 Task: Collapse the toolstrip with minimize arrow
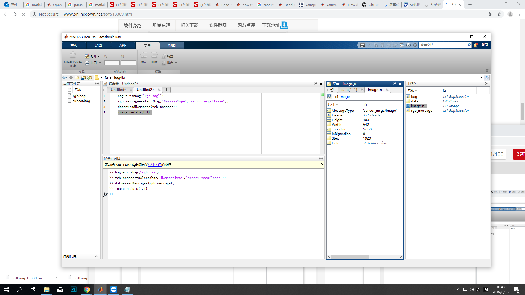[x=487, y=71]
